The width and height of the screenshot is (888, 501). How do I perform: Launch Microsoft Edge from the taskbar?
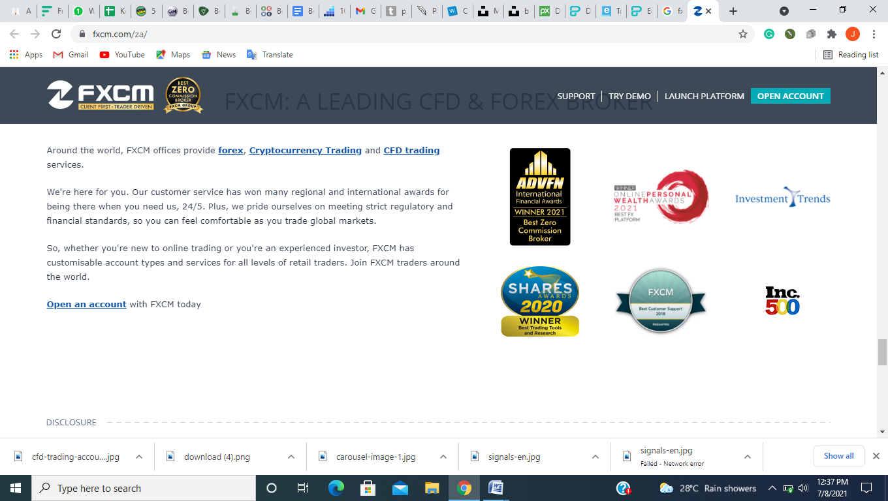(x=336, y=488)
